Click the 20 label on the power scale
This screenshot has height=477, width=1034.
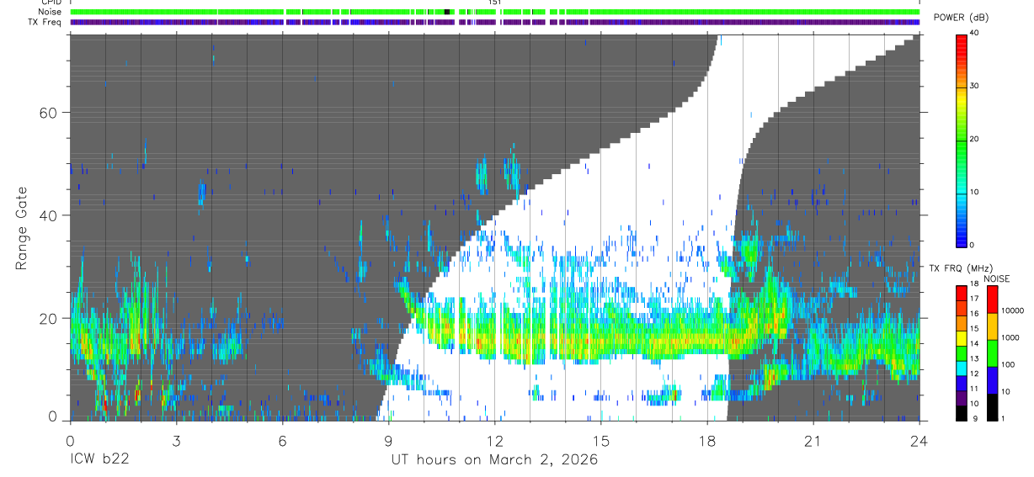975,139
